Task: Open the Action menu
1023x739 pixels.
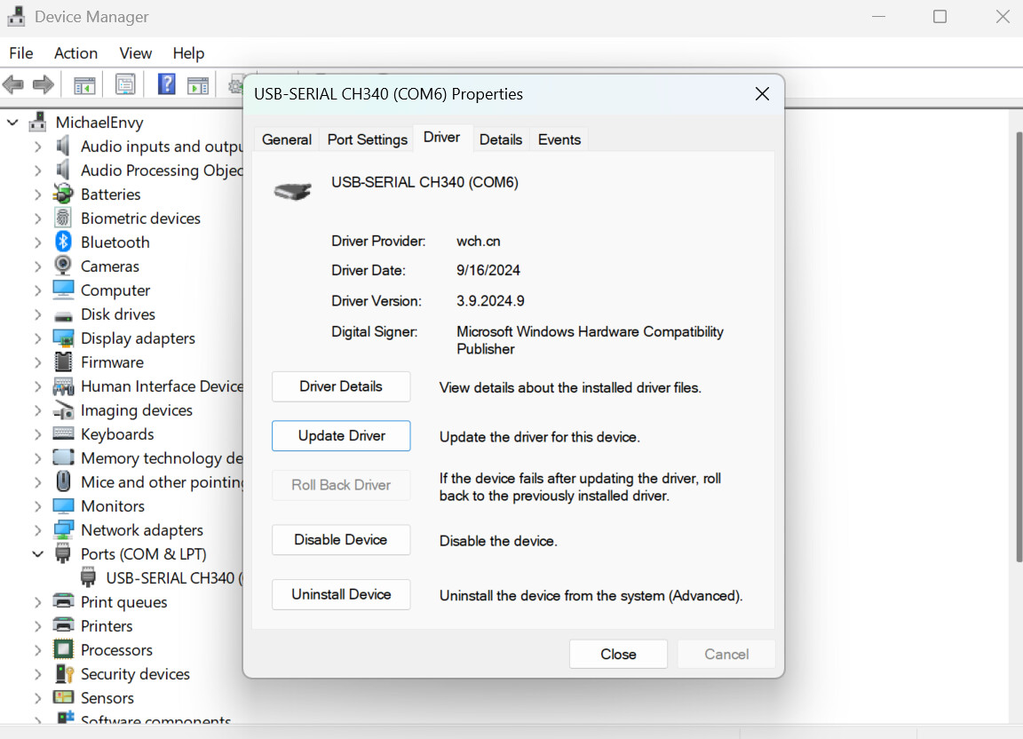Action: pyautogui.click(x=75, y=53)
